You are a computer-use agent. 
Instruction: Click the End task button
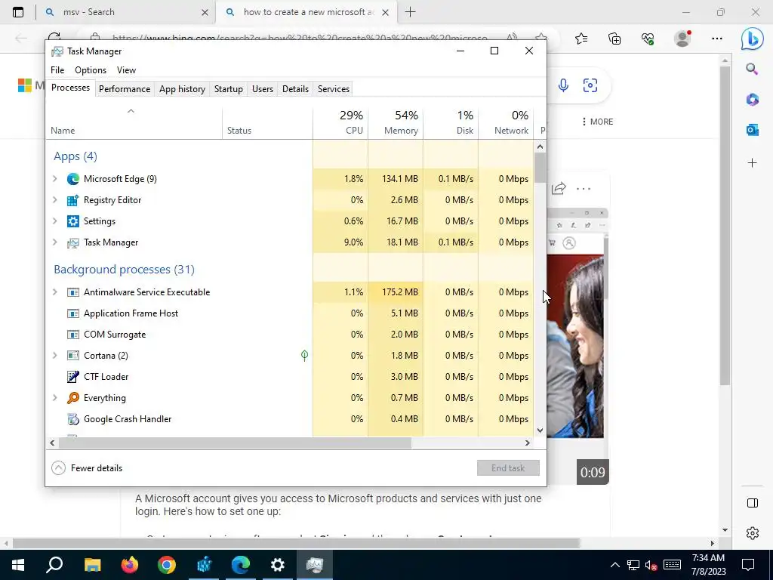[508, 468]
